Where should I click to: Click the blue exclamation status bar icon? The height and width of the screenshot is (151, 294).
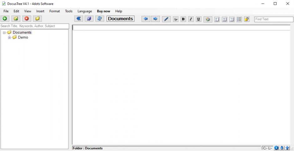pos(276,148)
